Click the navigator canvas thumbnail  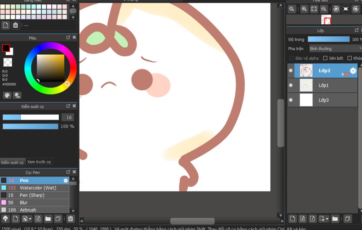326,20
